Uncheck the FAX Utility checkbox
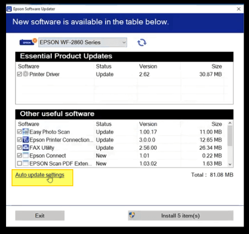This screenshot has width=249, height=234. [19, 148]
